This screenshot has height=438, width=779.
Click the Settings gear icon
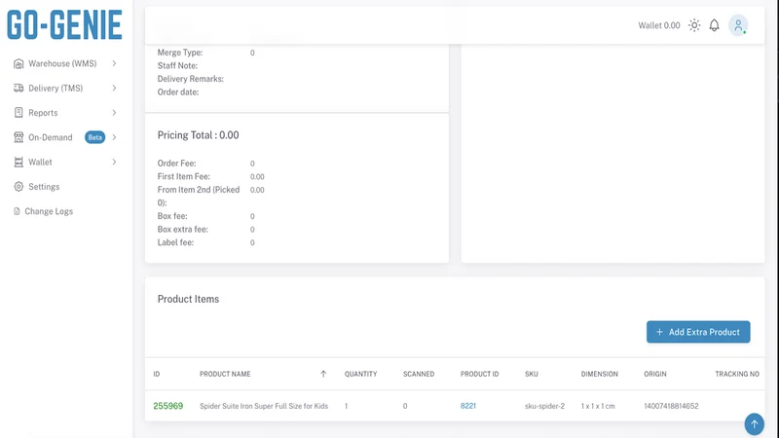(x=19, y=187)
